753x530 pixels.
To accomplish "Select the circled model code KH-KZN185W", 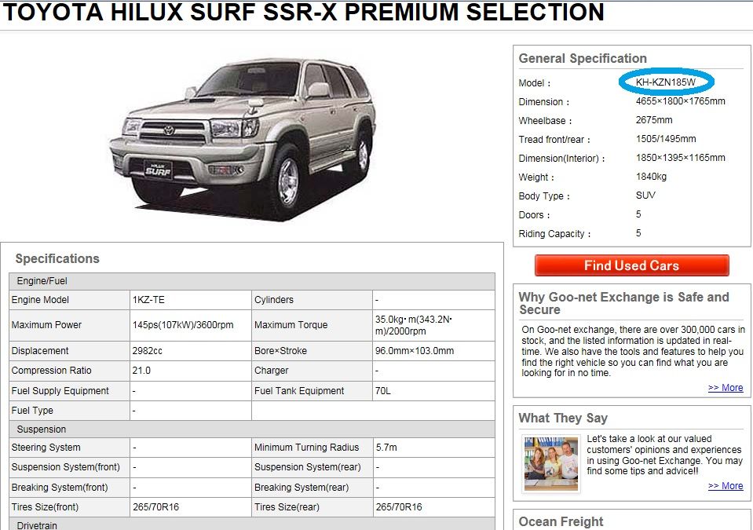I will tap(666, 82).
